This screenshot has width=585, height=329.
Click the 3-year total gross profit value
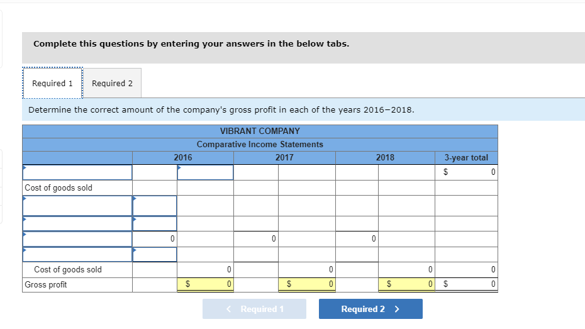(x=466, y=284)
